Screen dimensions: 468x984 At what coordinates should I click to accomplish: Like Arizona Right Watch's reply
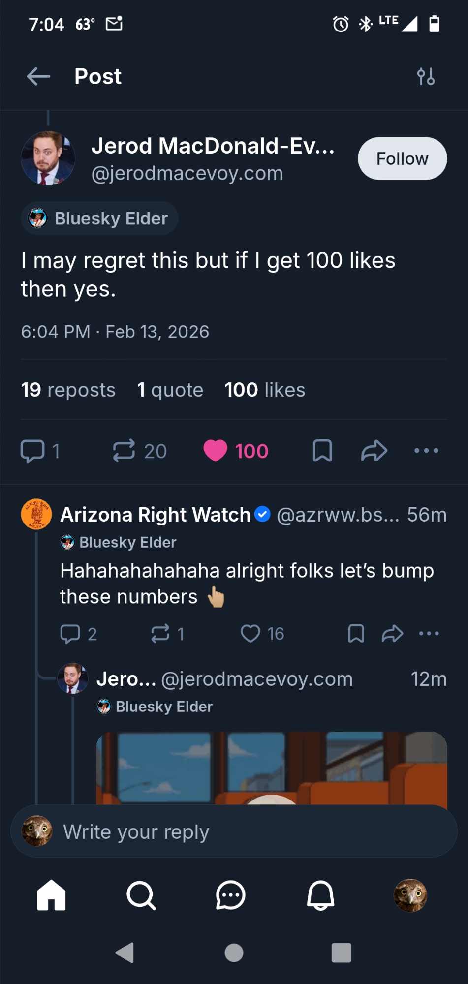point(250,634)
